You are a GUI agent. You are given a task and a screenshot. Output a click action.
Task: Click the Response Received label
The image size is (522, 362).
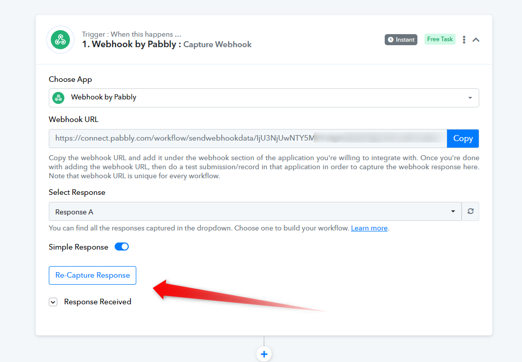click(98, 302)
